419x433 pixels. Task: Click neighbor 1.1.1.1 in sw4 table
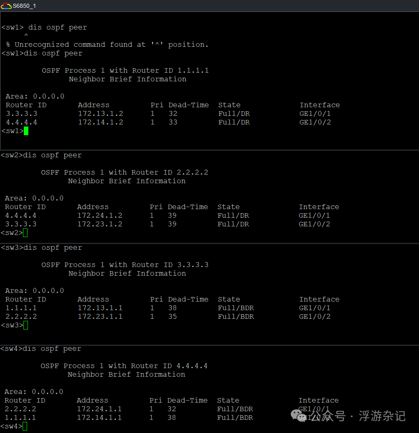(20, 417)
